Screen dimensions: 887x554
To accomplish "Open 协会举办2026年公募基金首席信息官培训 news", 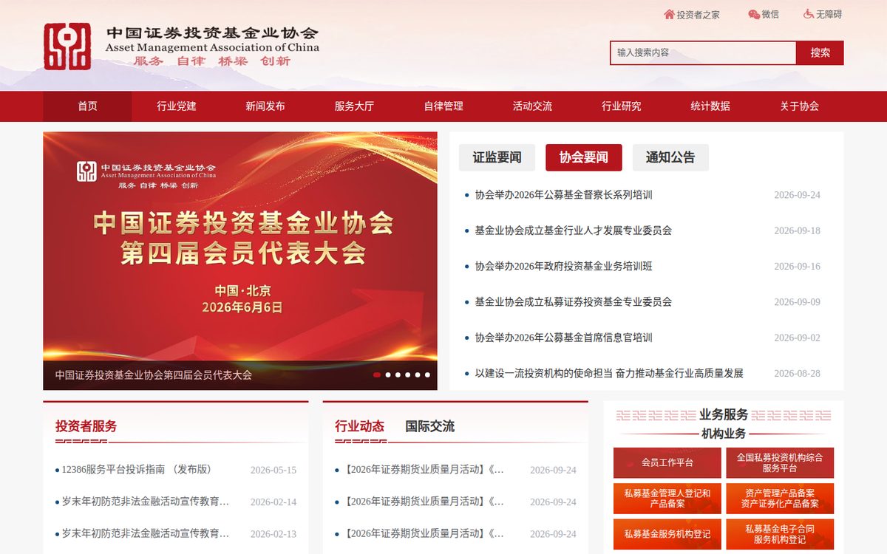I will click(x=563, y=338).
